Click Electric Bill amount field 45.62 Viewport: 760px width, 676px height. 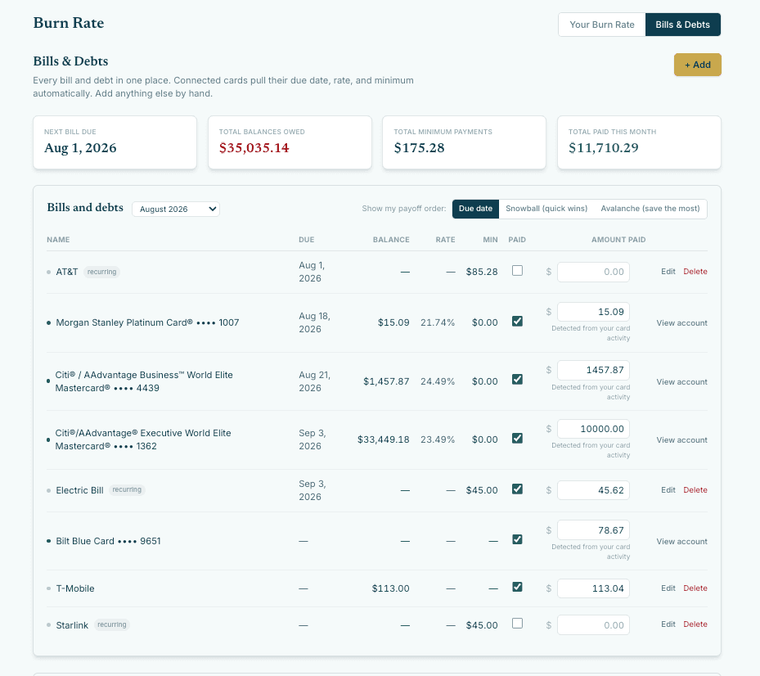tap(593, 490)
